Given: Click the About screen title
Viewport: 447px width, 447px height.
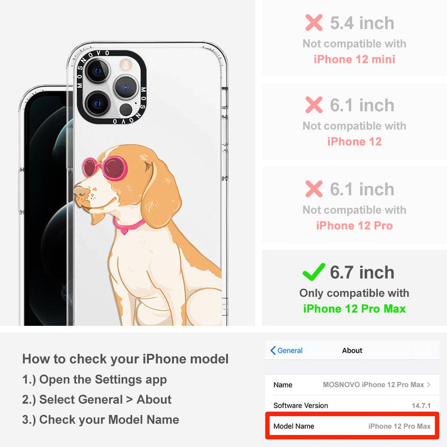Looking at the screenshot, I should click(x=352, y=350).
